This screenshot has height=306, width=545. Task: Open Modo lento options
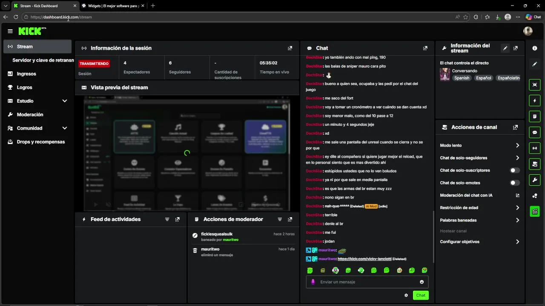480,145
